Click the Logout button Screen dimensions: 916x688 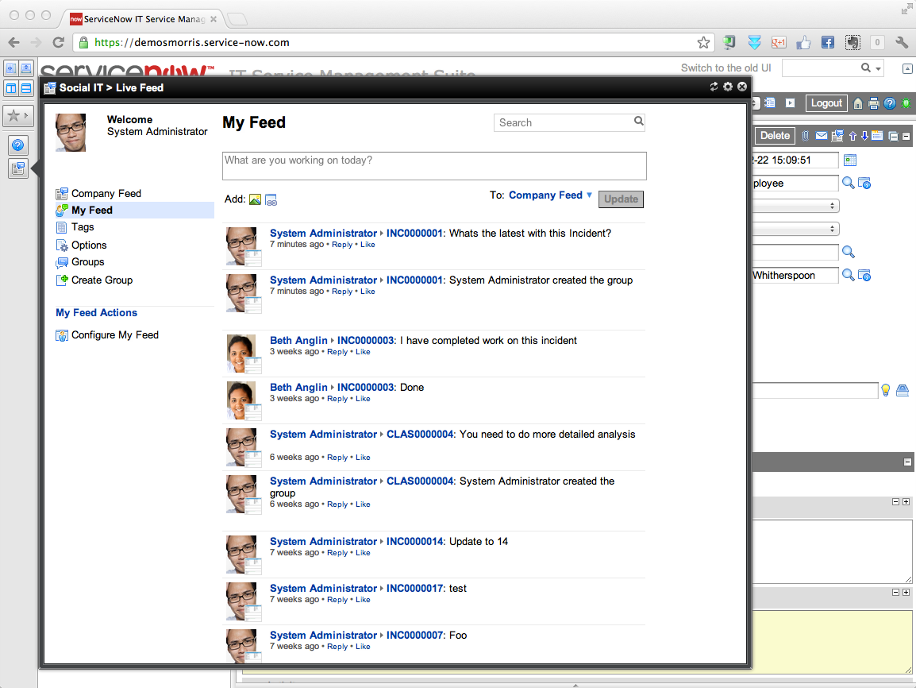826,103
